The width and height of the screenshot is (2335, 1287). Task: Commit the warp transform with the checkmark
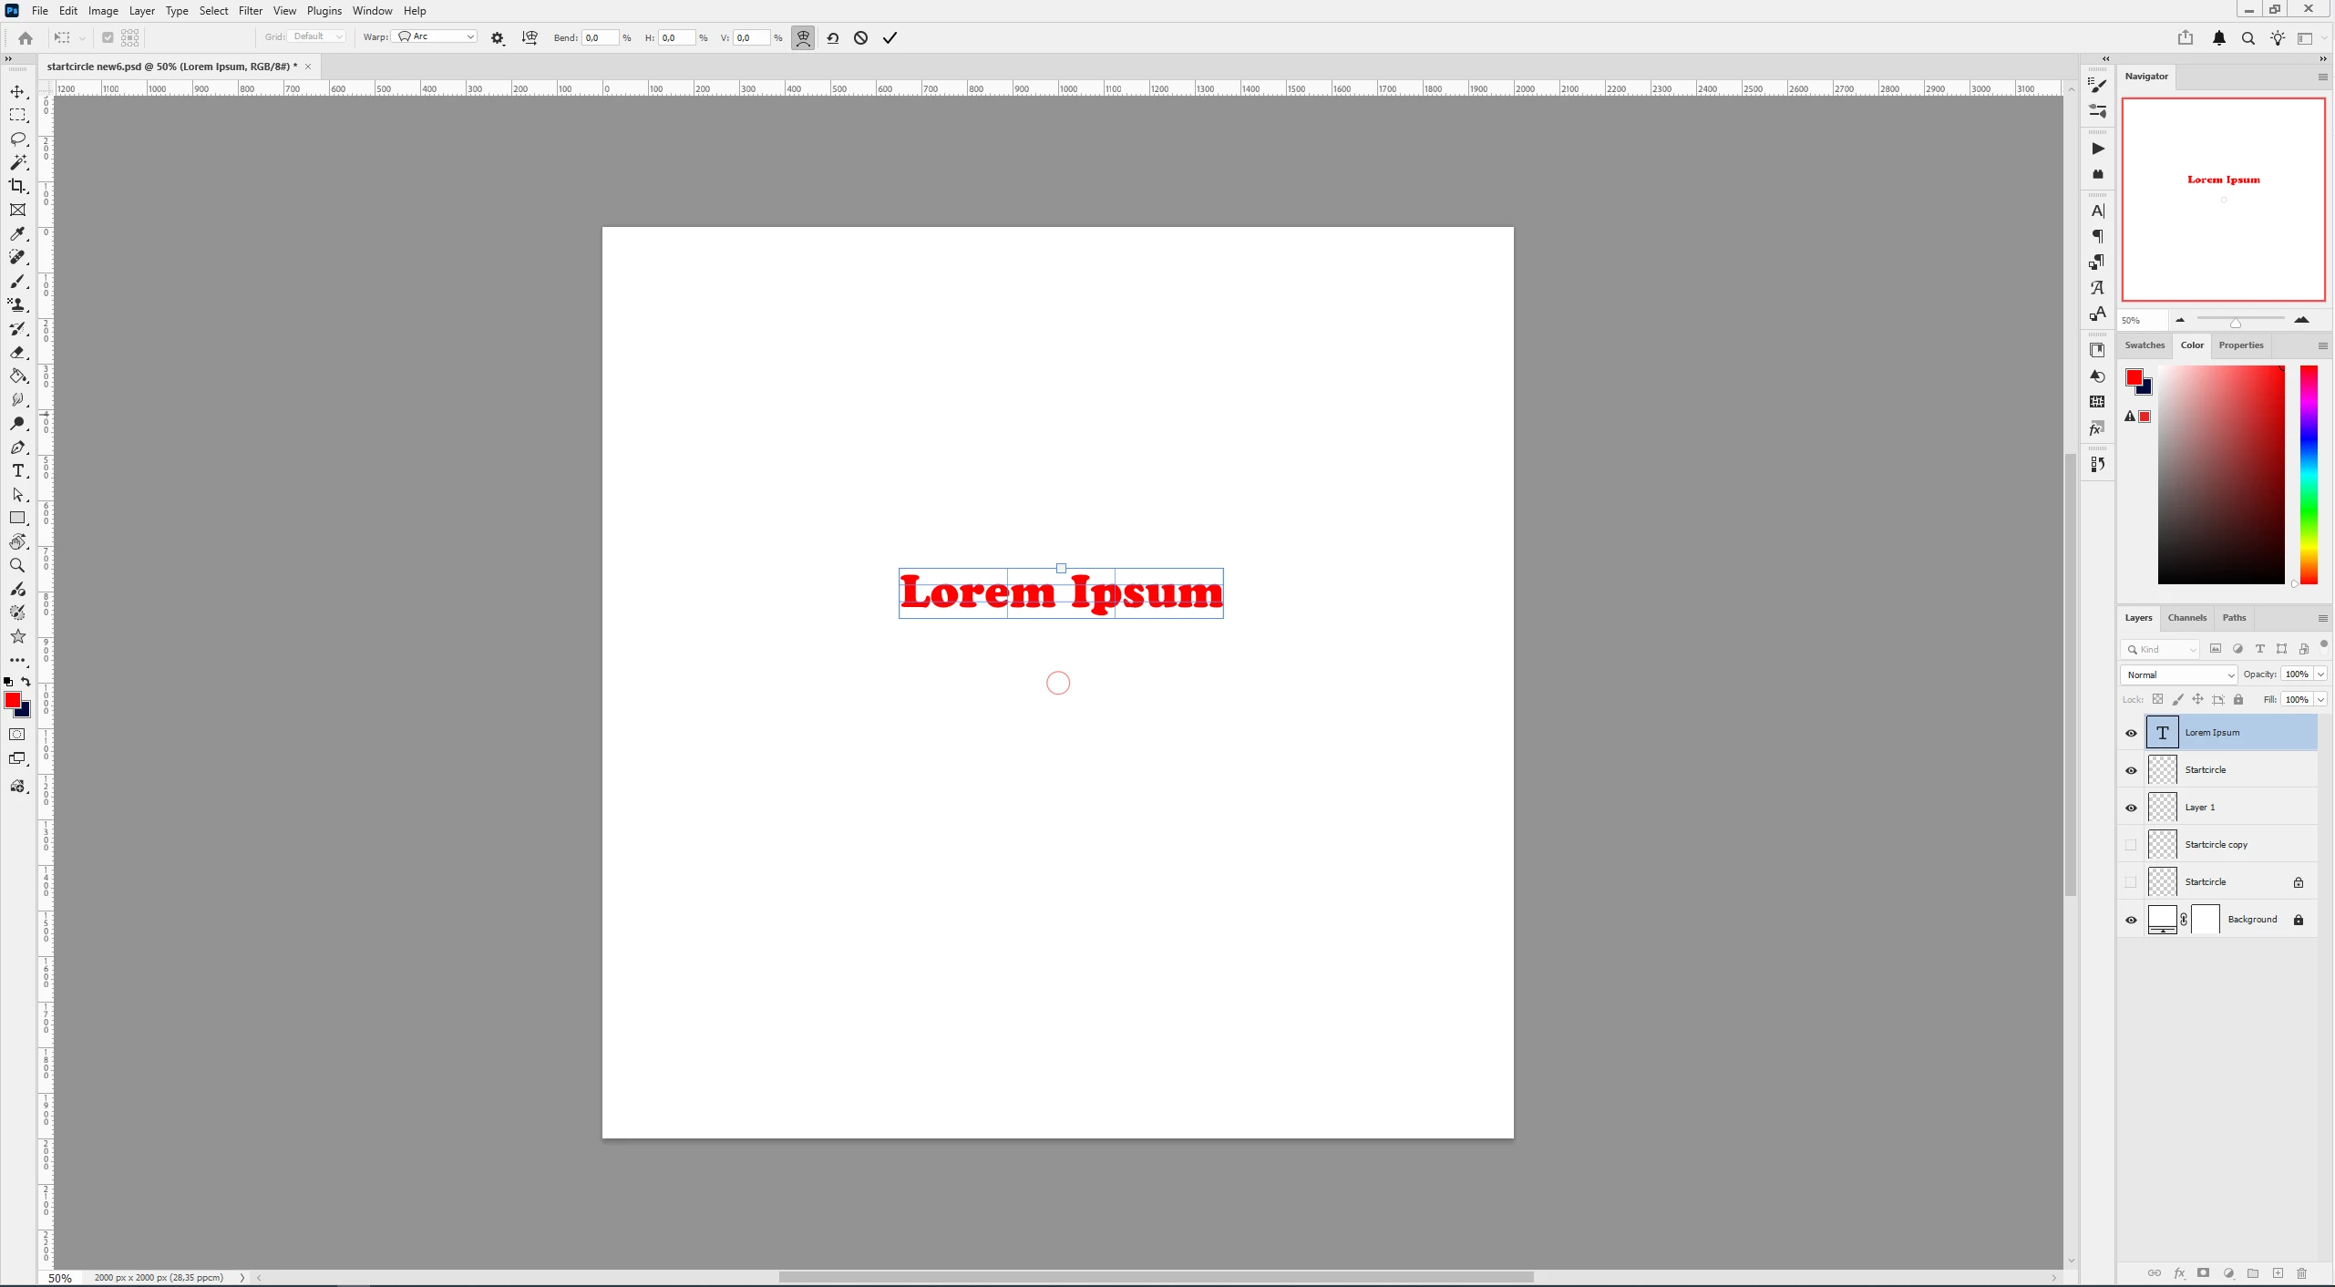point(890,37)
